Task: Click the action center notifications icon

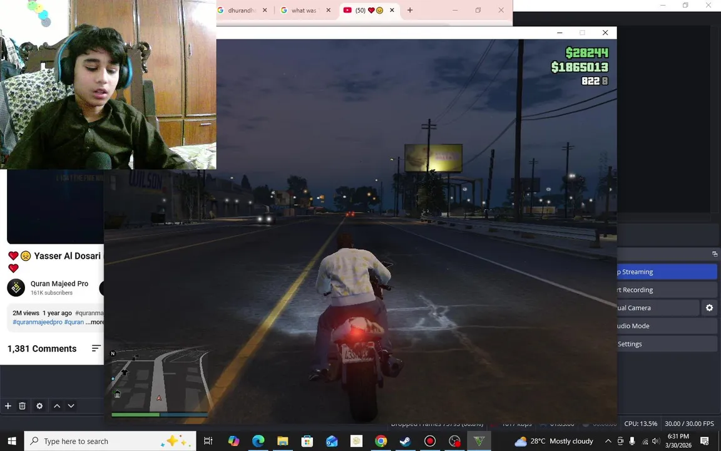Action: 705,441
